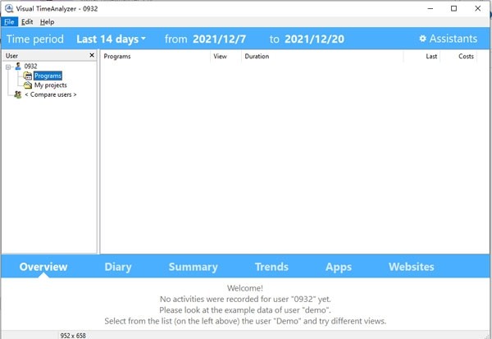The image size is (492, 339).
Task: Select the Programs tree item
Action: point(48,76)
